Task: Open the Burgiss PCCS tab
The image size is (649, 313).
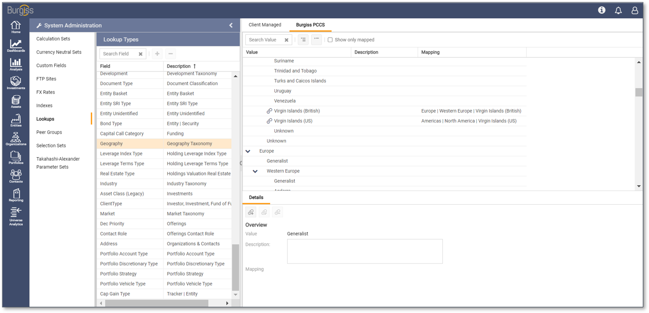Action: tap(310, 25)
